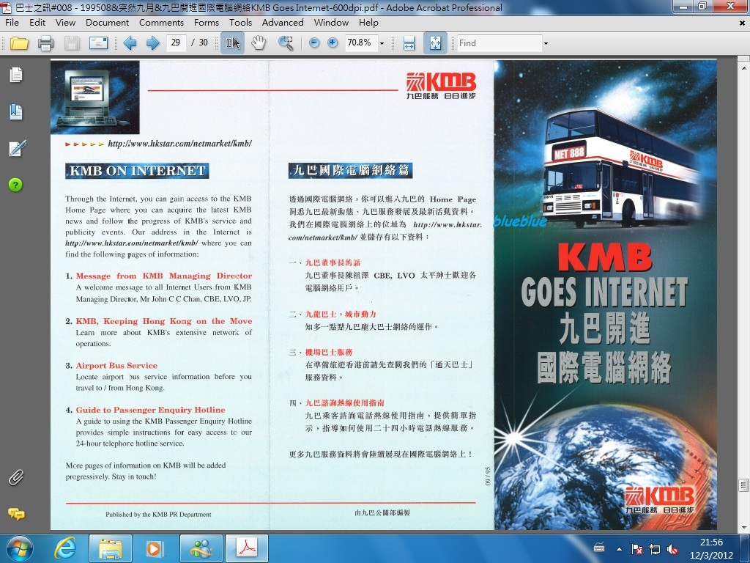Screen dimensions: 750x563
Task: Click the Find search box
Action: 500,43
